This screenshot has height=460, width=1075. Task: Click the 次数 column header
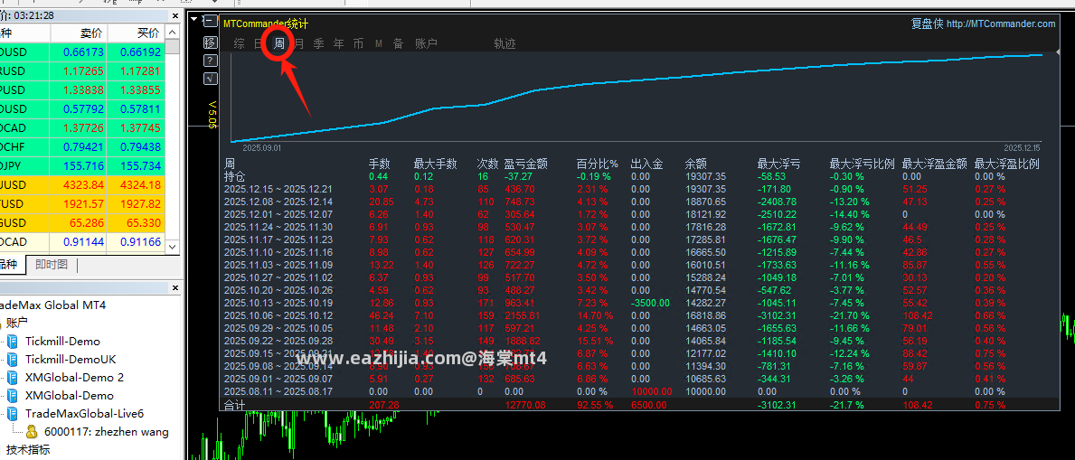click(487, 164)
